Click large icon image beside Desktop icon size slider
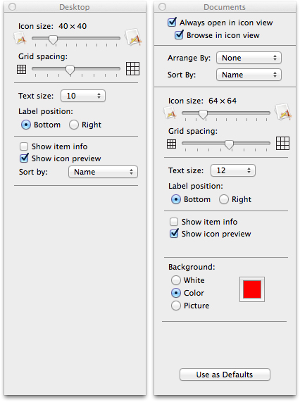Viewport: 300px width, 402px height. 133,37
